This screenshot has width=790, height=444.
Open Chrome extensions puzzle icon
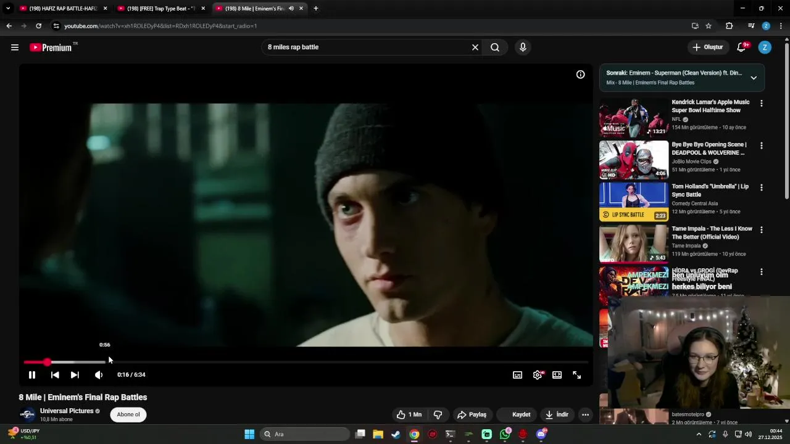click(730, 26)
